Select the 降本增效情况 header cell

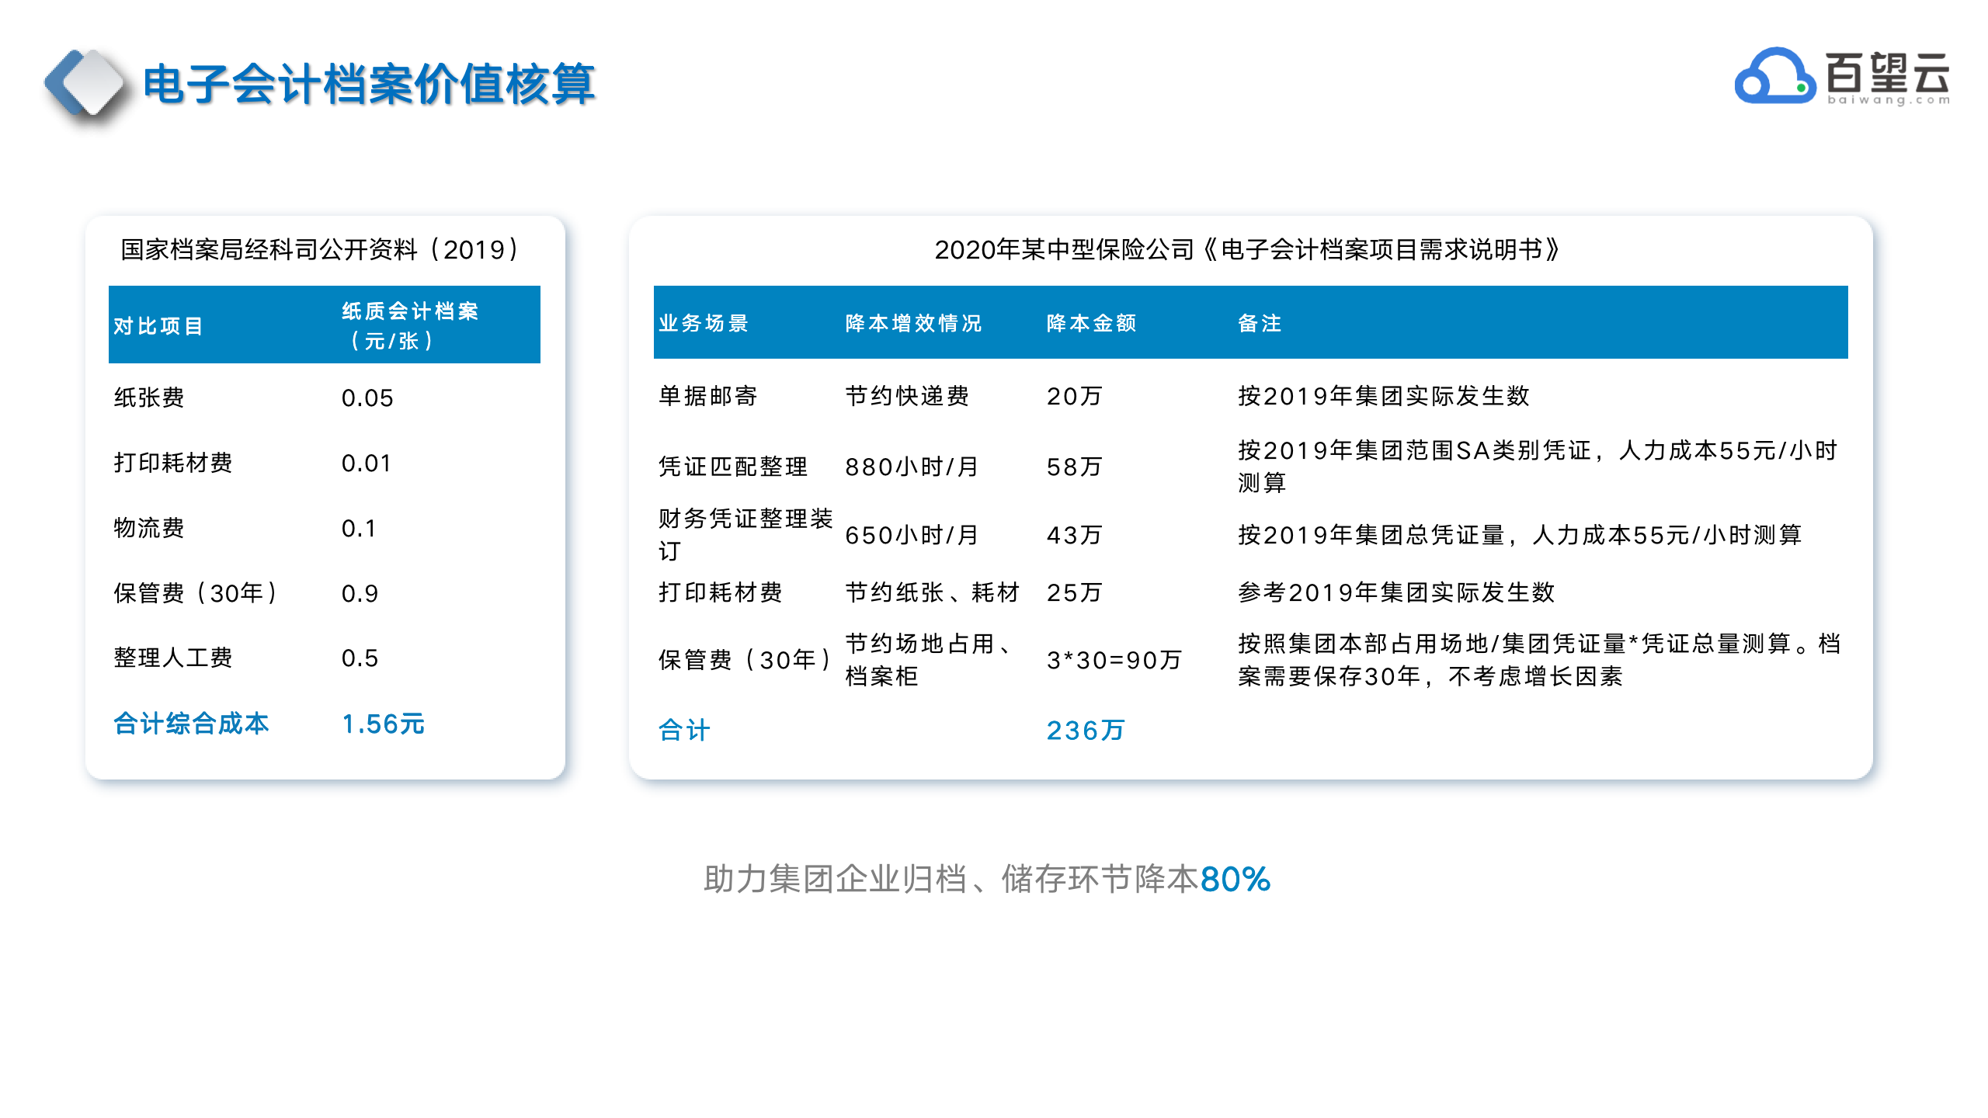(913, 323)
